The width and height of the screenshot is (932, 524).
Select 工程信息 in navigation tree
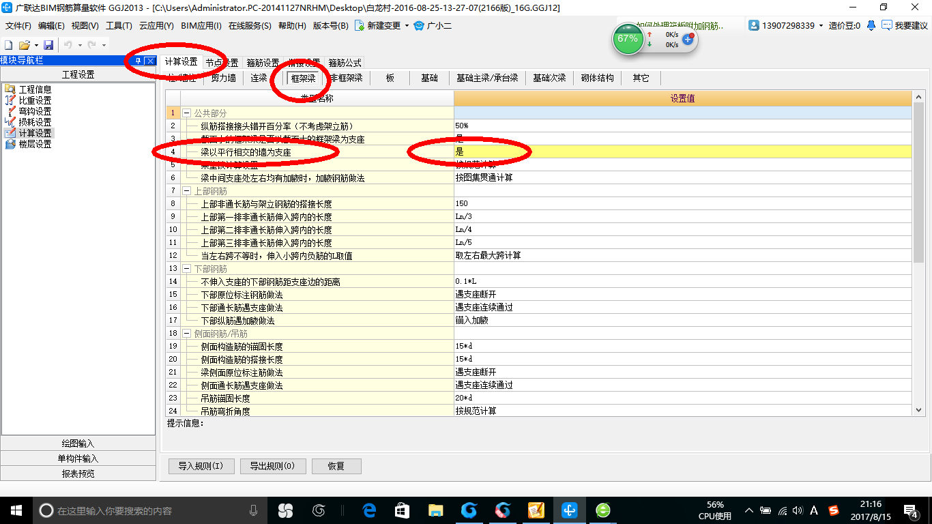point(35,89)
